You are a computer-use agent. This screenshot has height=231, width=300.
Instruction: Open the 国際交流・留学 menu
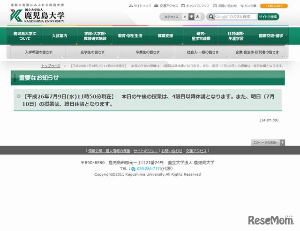coord(271,36)
